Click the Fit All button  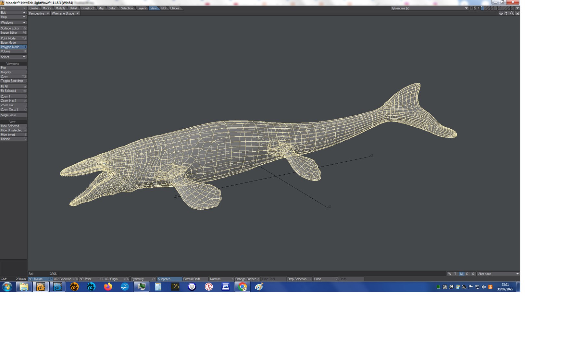[x=13, y=87]
